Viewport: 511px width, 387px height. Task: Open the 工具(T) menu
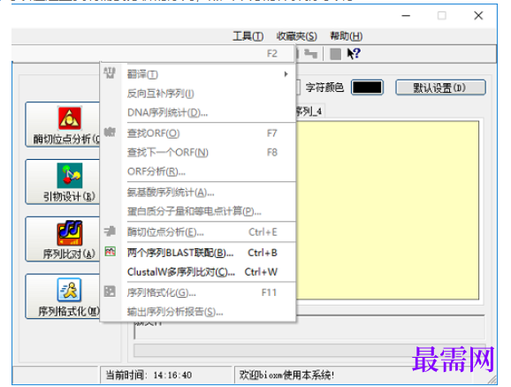[x=248, y=36]
